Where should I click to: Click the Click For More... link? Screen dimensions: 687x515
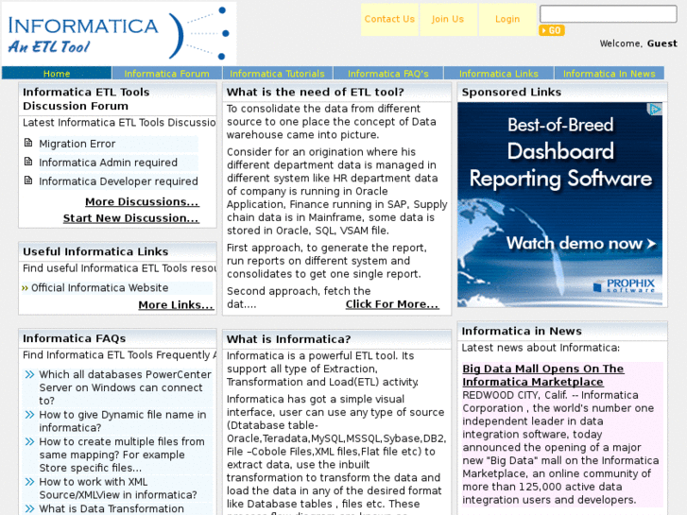point(392,304)
